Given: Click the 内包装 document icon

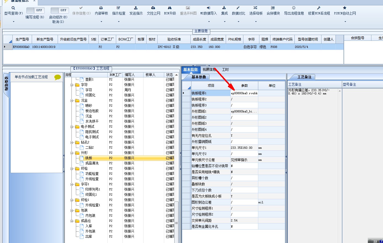Looking at the screenshot, I should [x=82, y=216].
